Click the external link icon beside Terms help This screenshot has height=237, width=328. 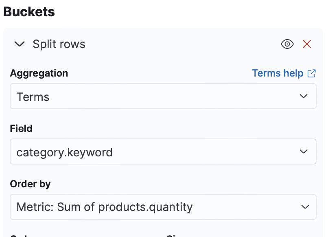click(x=312, y=73)
